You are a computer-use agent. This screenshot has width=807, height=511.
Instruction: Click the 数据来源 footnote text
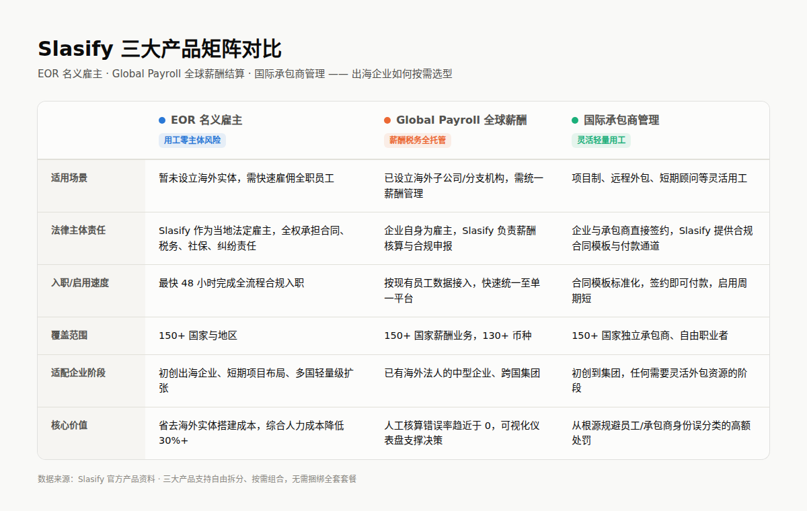click(197, 479)
